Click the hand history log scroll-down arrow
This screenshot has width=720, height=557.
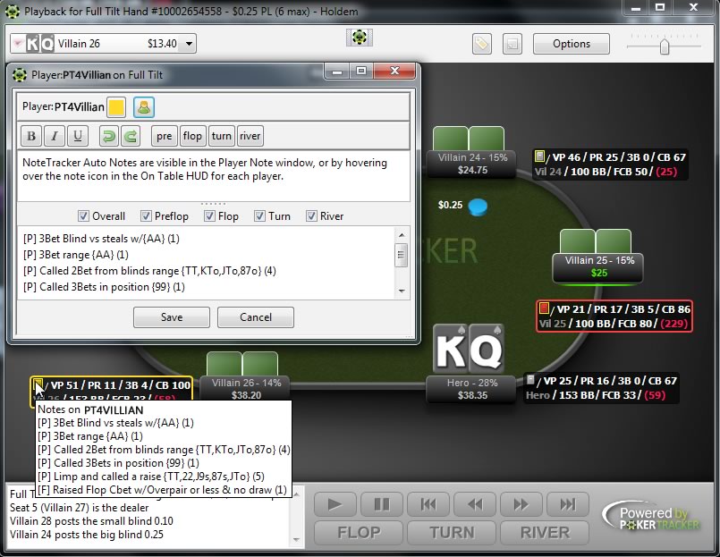pos(296,539)
